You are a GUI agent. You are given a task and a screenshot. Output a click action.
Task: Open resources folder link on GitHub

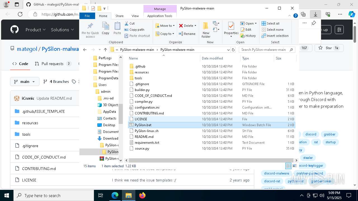[30, 123]
